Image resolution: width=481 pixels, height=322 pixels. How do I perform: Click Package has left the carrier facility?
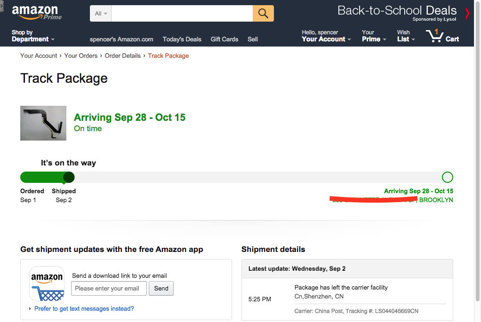[341, 287]
